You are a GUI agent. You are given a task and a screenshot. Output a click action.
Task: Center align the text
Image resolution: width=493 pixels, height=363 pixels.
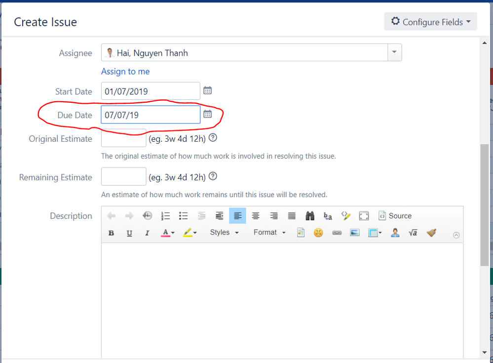(256, 216)
